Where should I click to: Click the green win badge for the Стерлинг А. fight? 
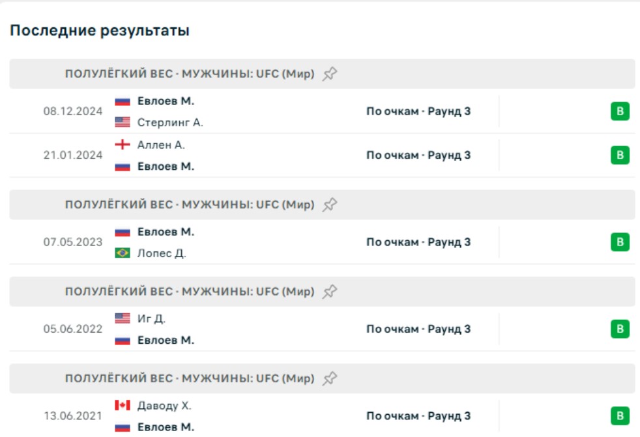620,111
